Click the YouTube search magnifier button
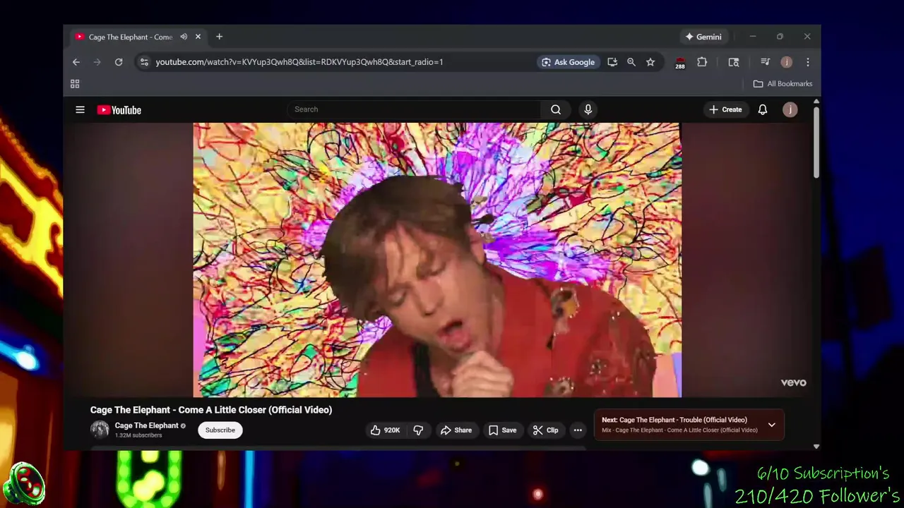 click(x=556, y=109)
